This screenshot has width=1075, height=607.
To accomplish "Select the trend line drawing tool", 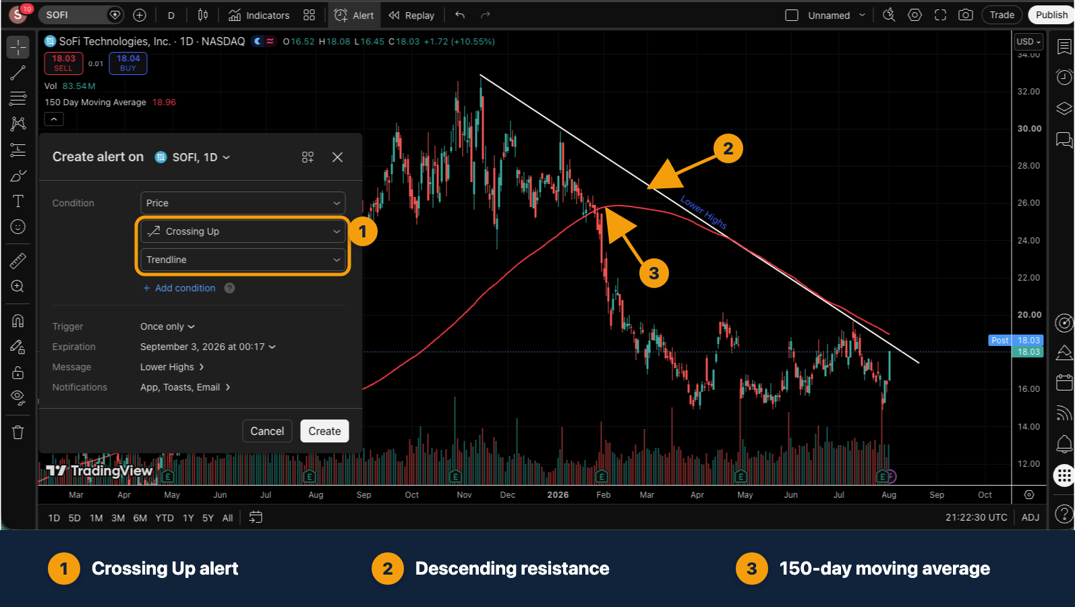I will point(18,73).
